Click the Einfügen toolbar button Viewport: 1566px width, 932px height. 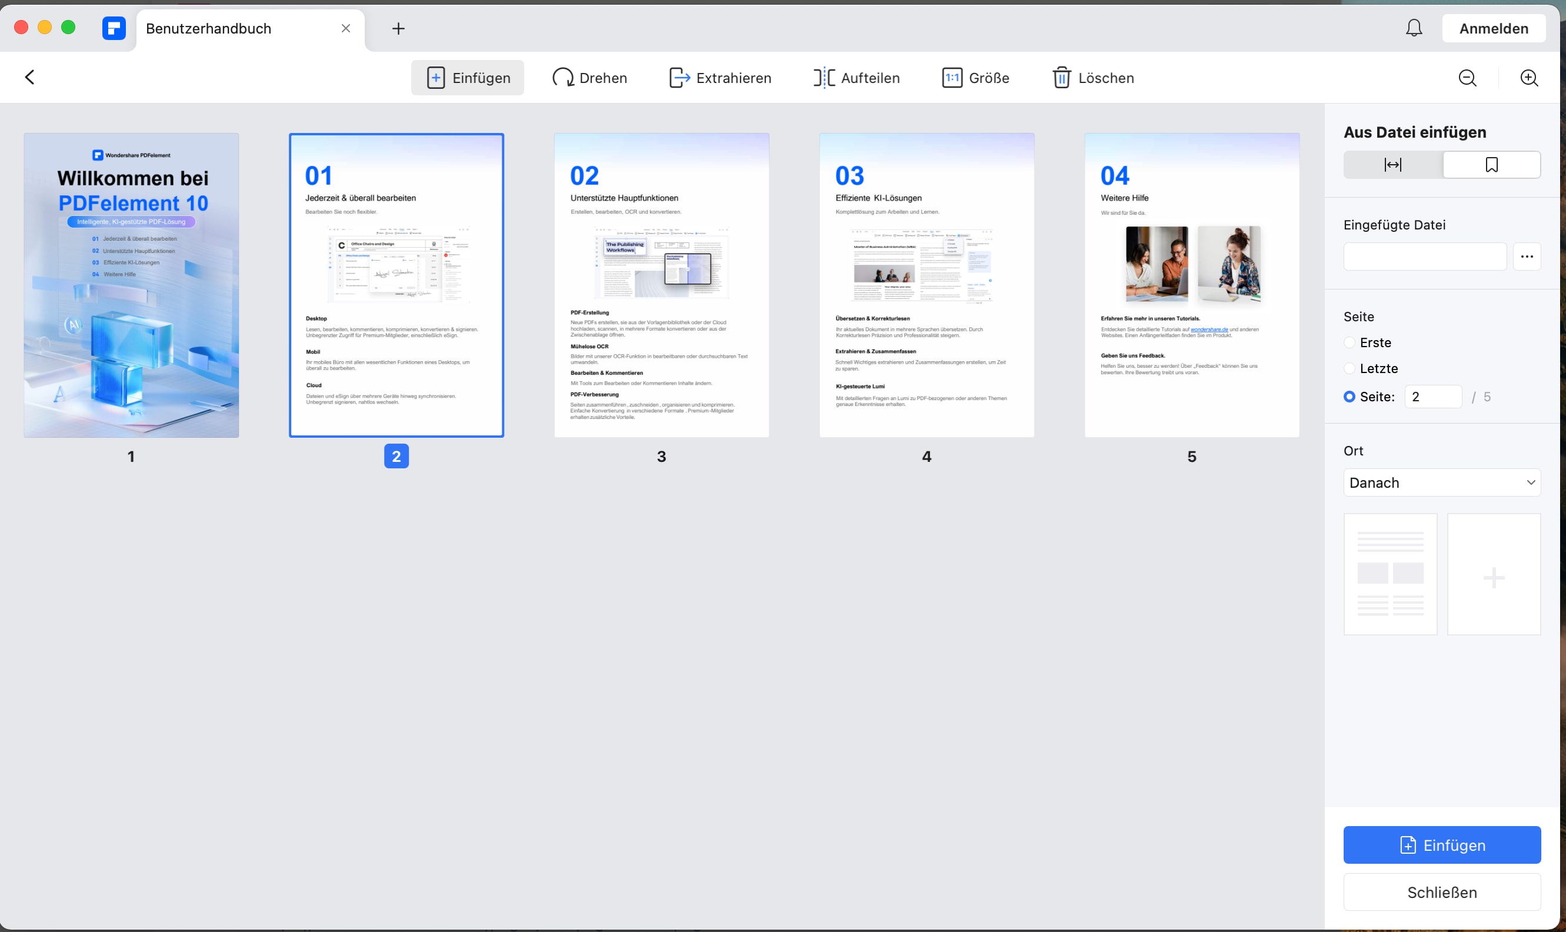tap(468, 78)
